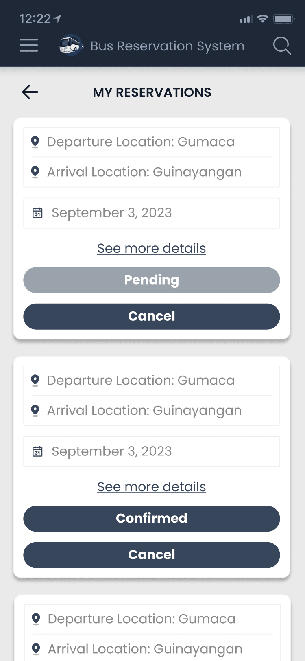Cancel the first pending reservation
The image size is (305, 661).
coord(152,316)
